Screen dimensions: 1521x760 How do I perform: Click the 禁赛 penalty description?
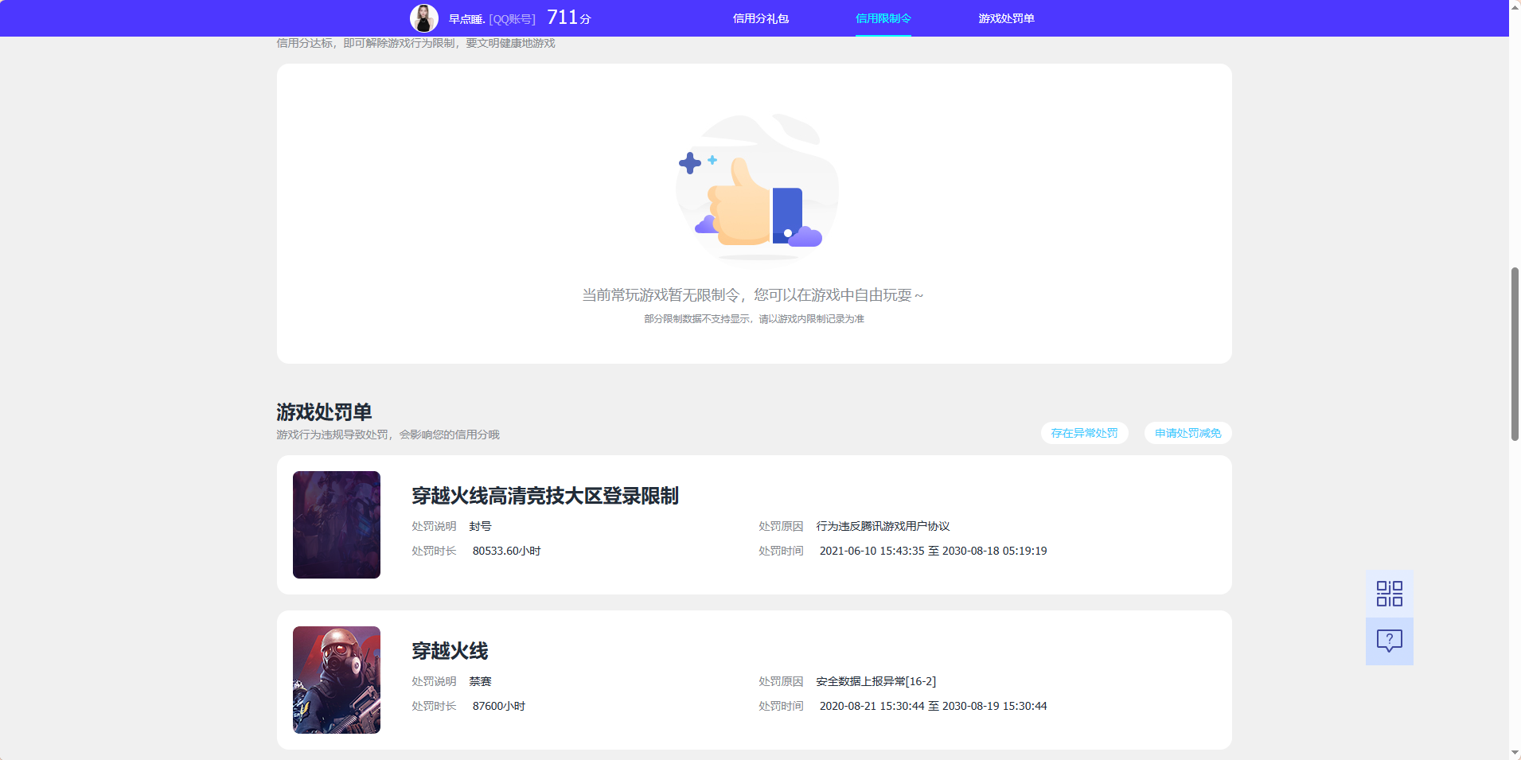coord(480,681)
